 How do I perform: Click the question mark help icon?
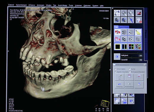117,101
